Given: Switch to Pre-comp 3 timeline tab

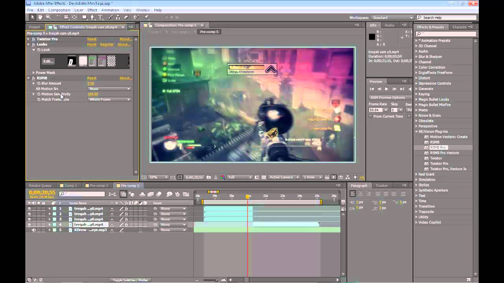Looking at the screenshot, I should point(99,186).
